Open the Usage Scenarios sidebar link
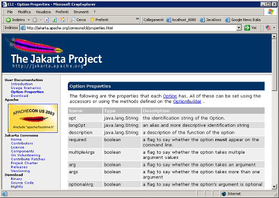Viewport: 279px width, 198px height. (26, 88)
